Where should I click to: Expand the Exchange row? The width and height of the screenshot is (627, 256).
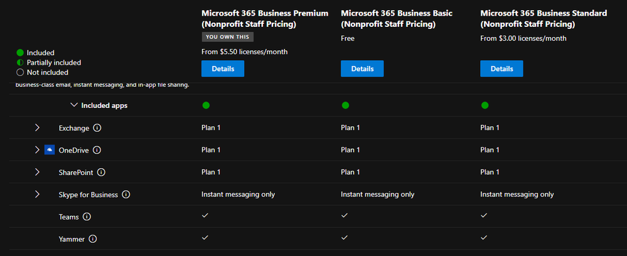37,128
